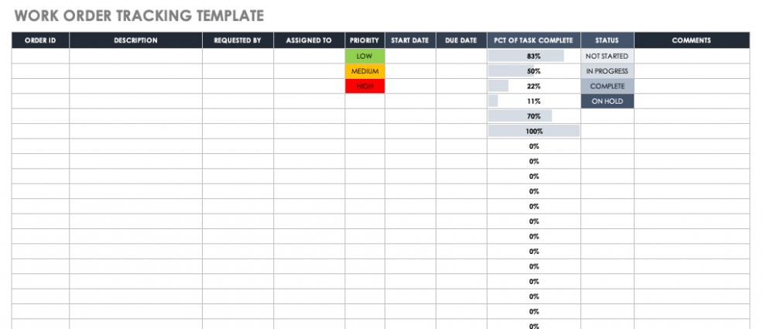
Task: Click the REQUESTED BY column header
Action: point(238,40)
